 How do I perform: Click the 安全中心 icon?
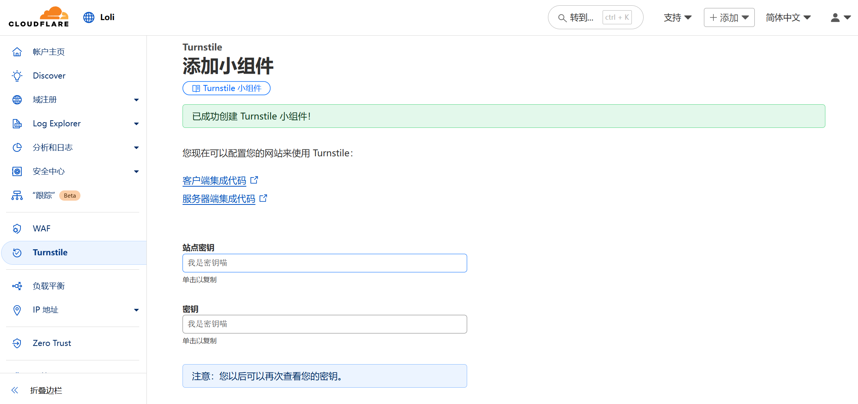click(x=17, y=171)
